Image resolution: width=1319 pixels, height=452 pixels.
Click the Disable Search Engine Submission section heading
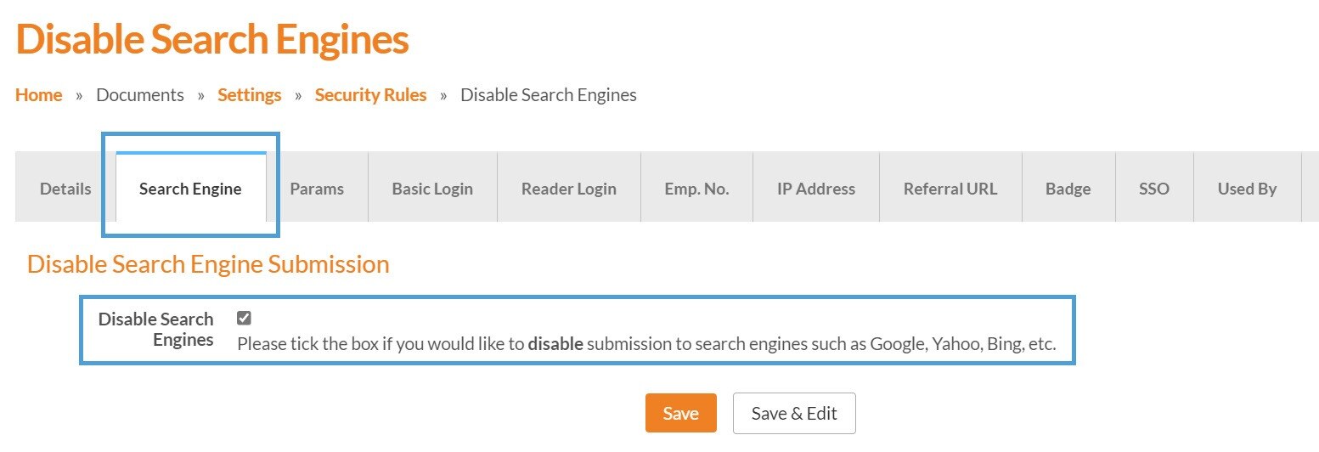pos(208,264)
